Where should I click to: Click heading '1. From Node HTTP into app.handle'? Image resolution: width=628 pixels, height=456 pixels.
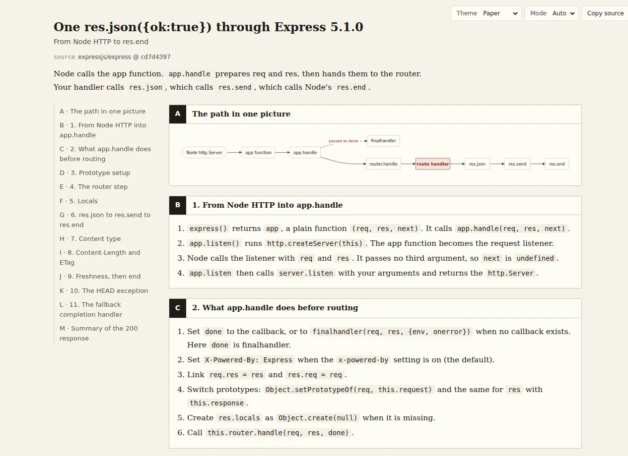click(x=267, y=205)
